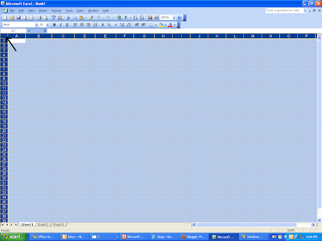The image size is (322, 241).
Task: Click the Open file folder icon
Action: 12,18
